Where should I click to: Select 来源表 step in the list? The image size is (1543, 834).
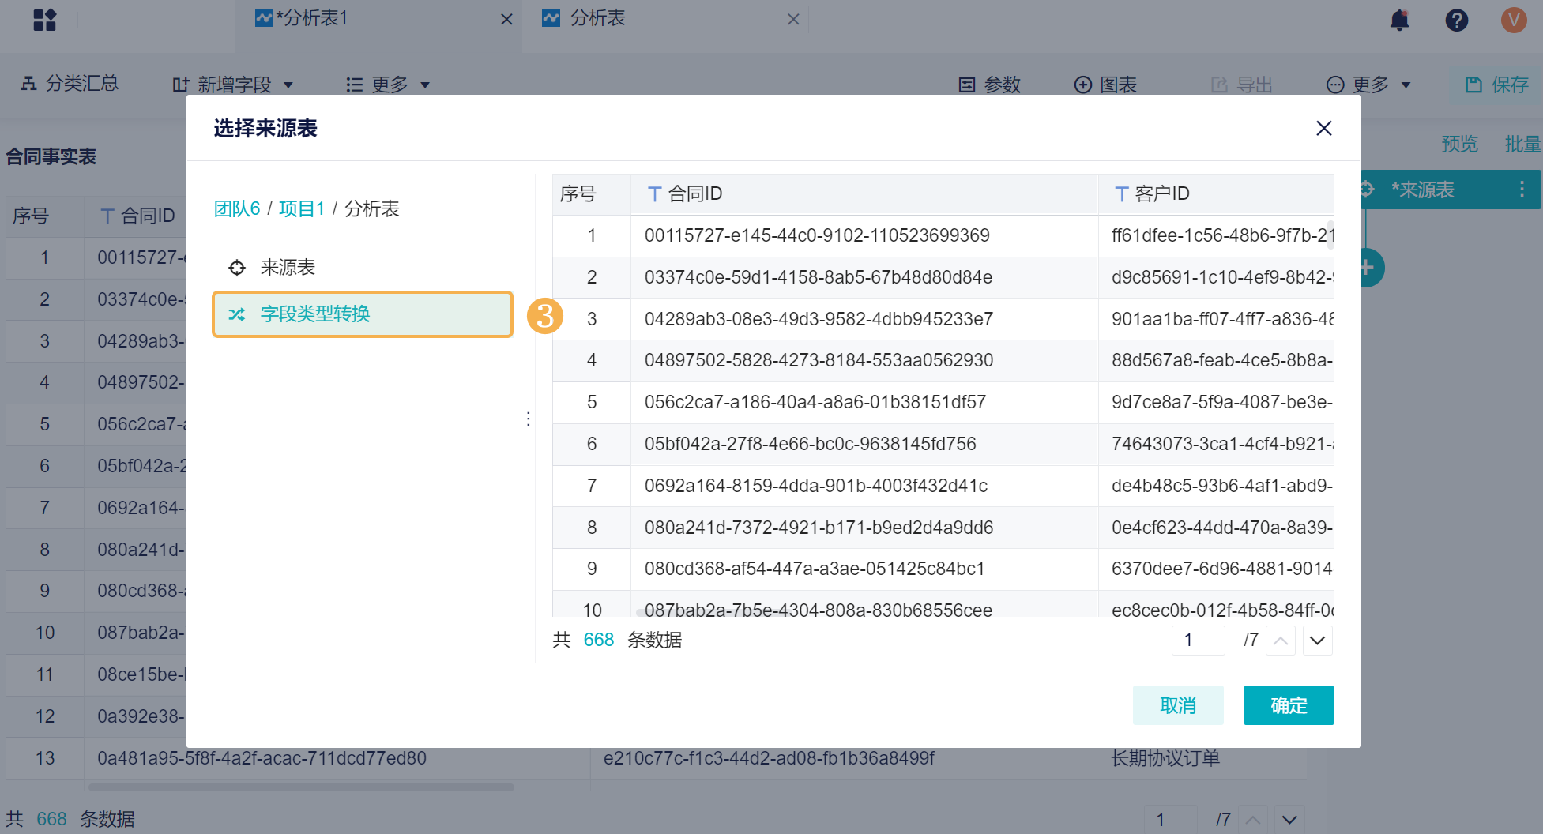coord(363,268)
